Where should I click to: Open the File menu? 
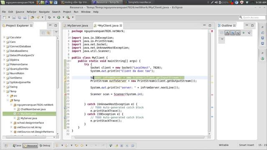pos(4,12)
